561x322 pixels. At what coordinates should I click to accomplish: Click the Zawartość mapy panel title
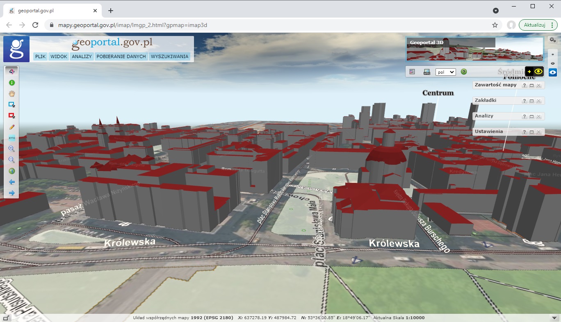click(x=495, y=85)
